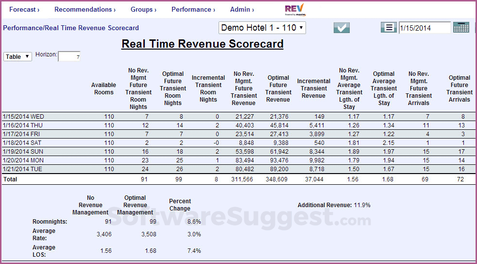Click the Roomnights summary label
This screenshot has height=264, width=477.
click(x=50, y=222)
